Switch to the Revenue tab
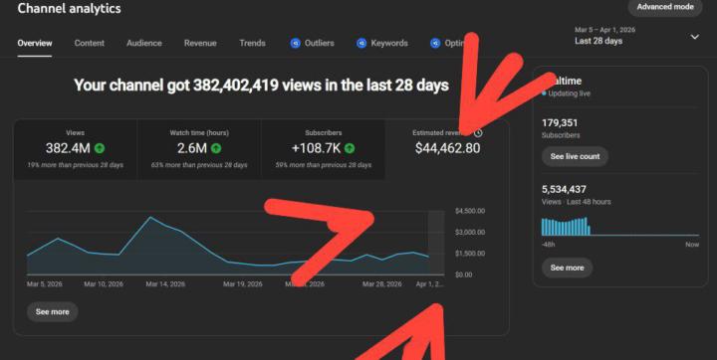 tap(200, 43)
